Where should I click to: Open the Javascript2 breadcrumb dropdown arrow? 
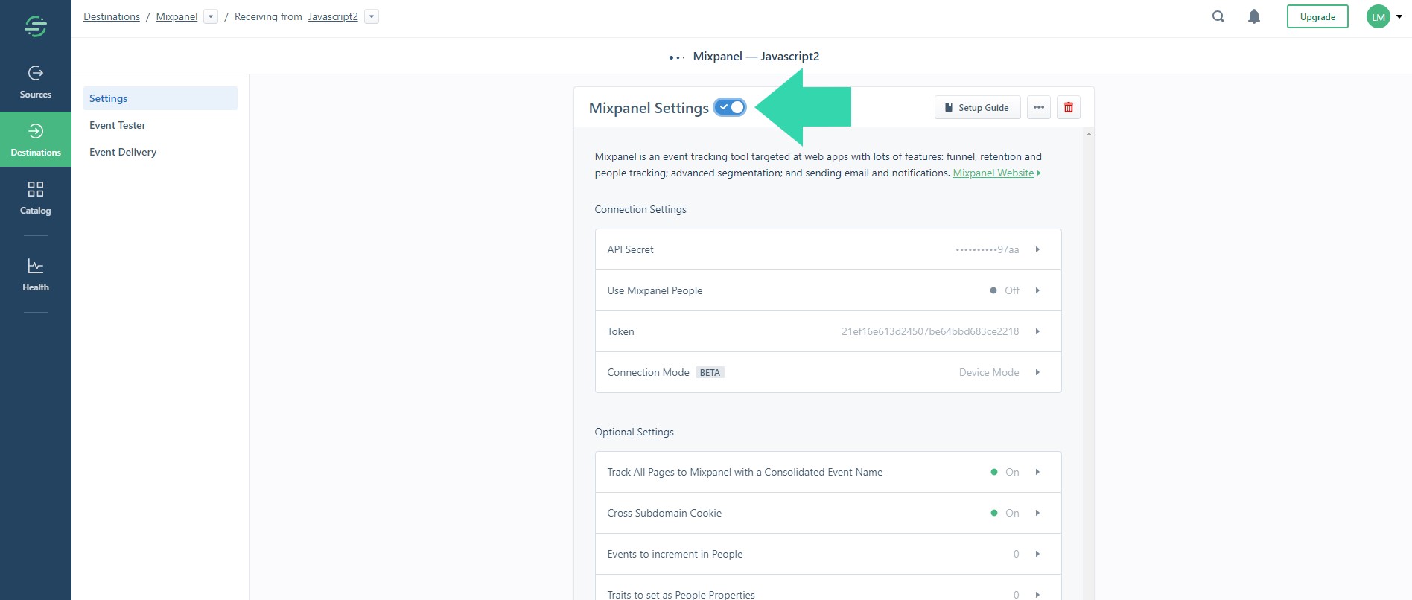[x=372, y=16]
